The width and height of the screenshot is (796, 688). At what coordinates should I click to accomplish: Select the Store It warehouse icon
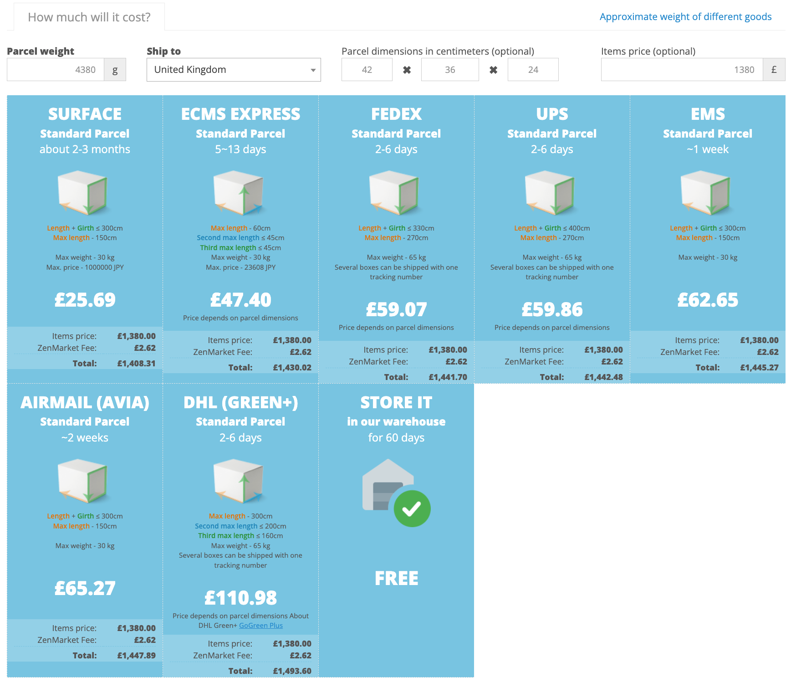click(x=396, y=493)
